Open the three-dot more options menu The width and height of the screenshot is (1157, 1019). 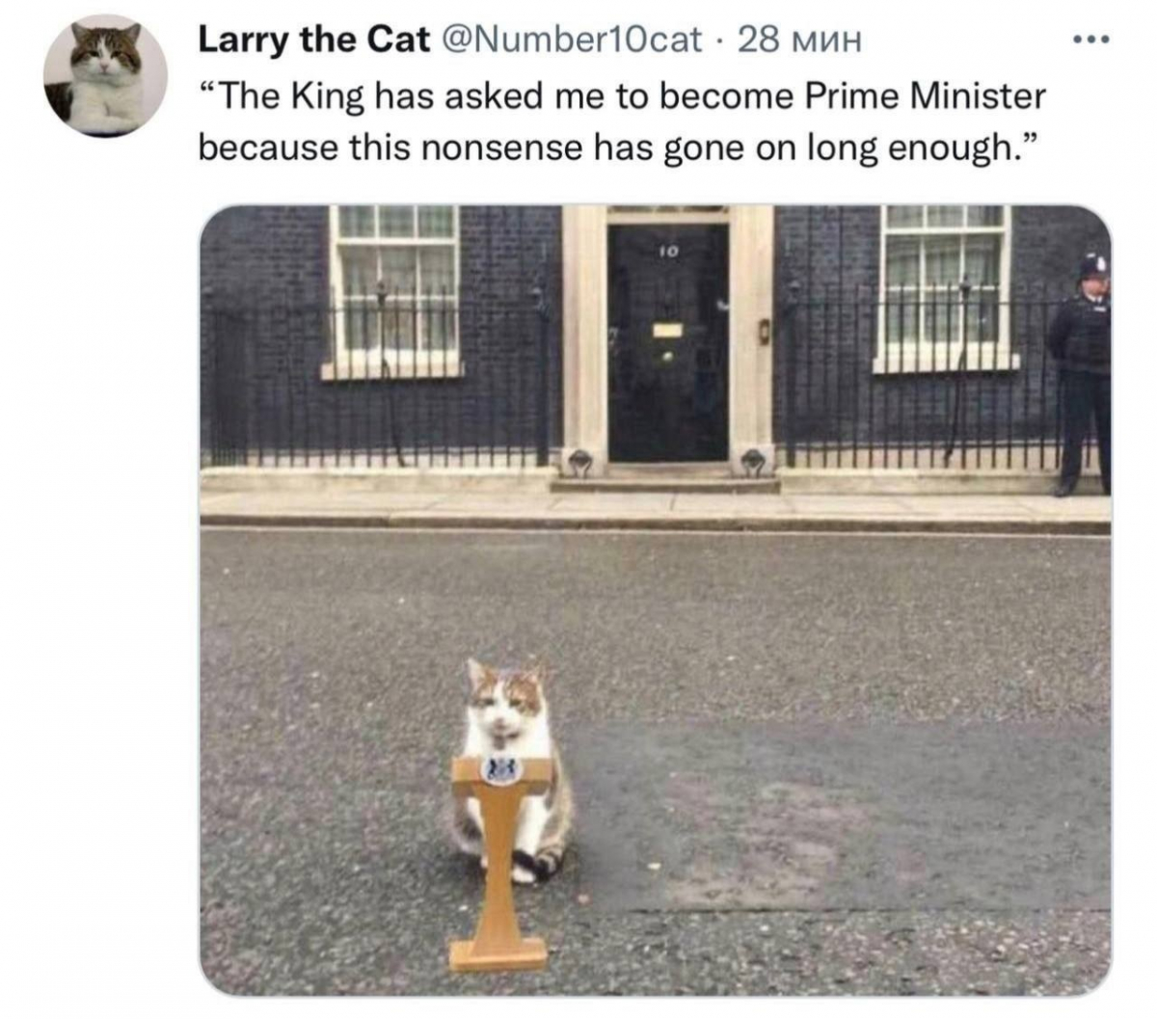click(1092, 40)
